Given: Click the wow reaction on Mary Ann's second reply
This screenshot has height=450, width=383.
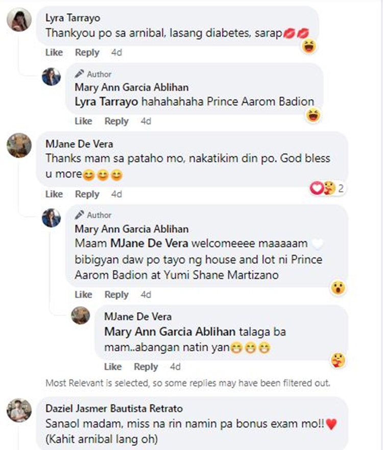Looking at the screenshot, I should point(338,288).
